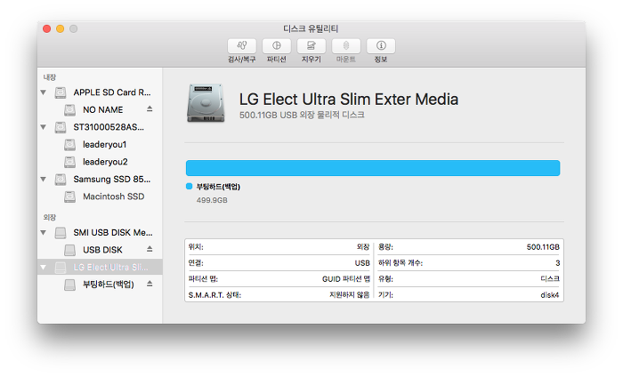
Task: Click the S.M.A.R.T. 상태 label
Action: click(x=214, y=295)
